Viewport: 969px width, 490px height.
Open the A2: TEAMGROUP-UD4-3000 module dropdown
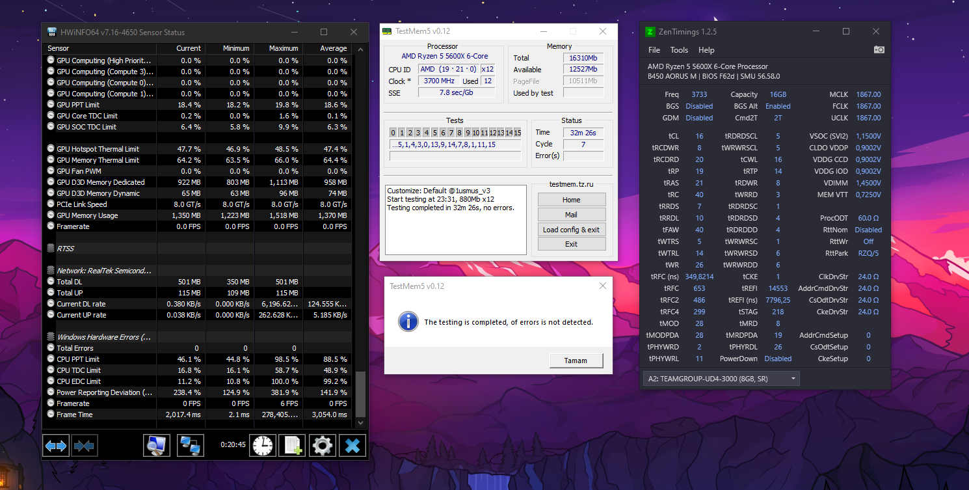(x=721, y=379)
